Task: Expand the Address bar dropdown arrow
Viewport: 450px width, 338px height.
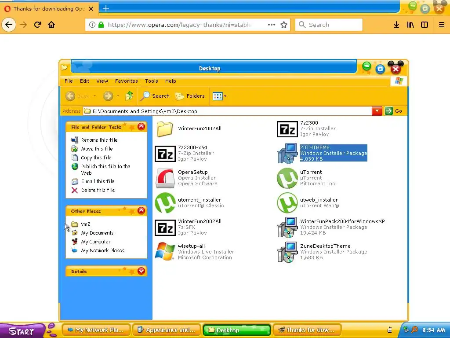Action: [377, 111]
